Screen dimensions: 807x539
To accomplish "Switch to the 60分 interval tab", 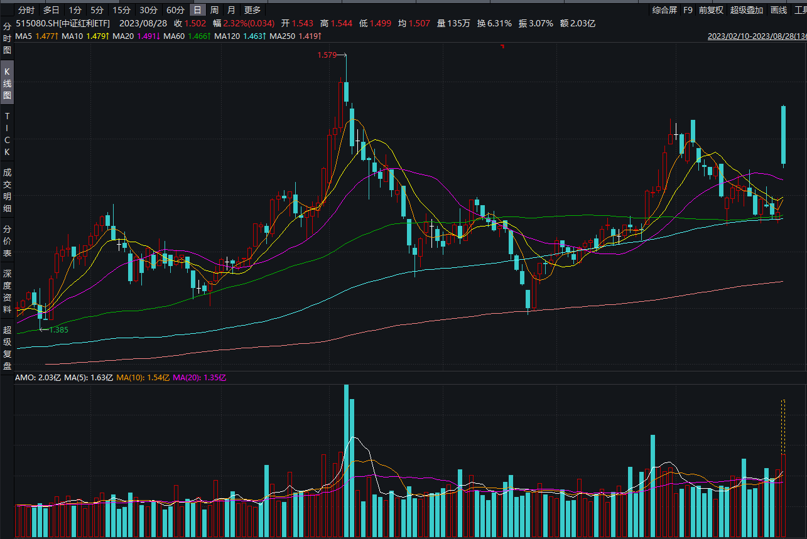I will point(176,10).
